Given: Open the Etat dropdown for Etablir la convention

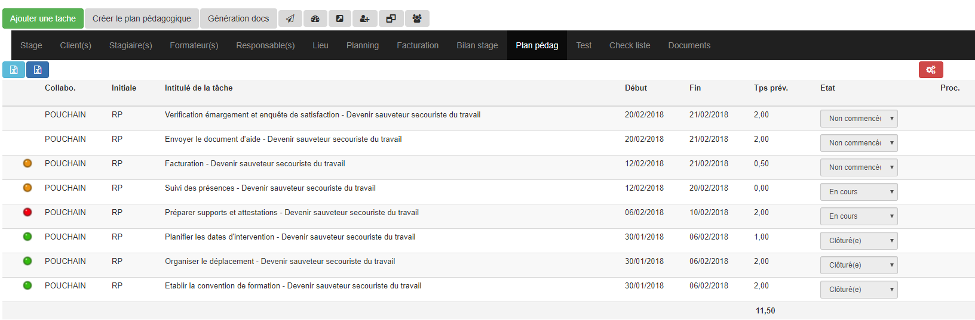Looking at the screenshot, I should [x=859, y=290].
